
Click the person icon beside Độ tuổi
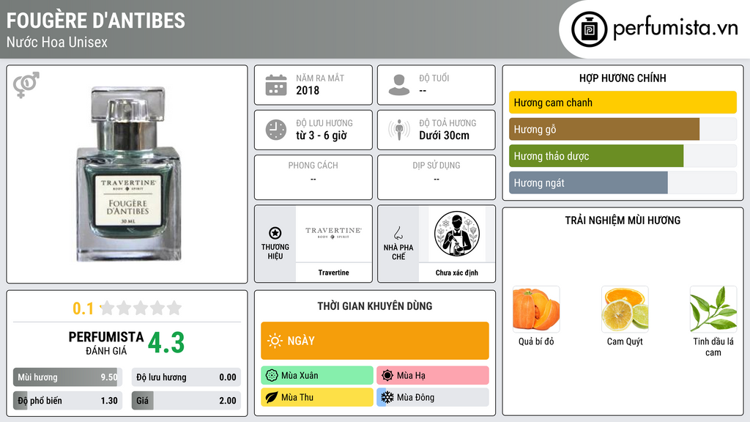click(x=399, y=85)
